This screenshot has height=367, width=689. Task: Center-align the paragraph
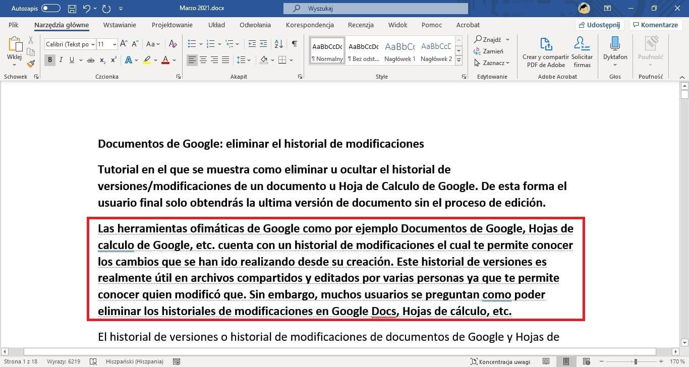coord(203,60)
